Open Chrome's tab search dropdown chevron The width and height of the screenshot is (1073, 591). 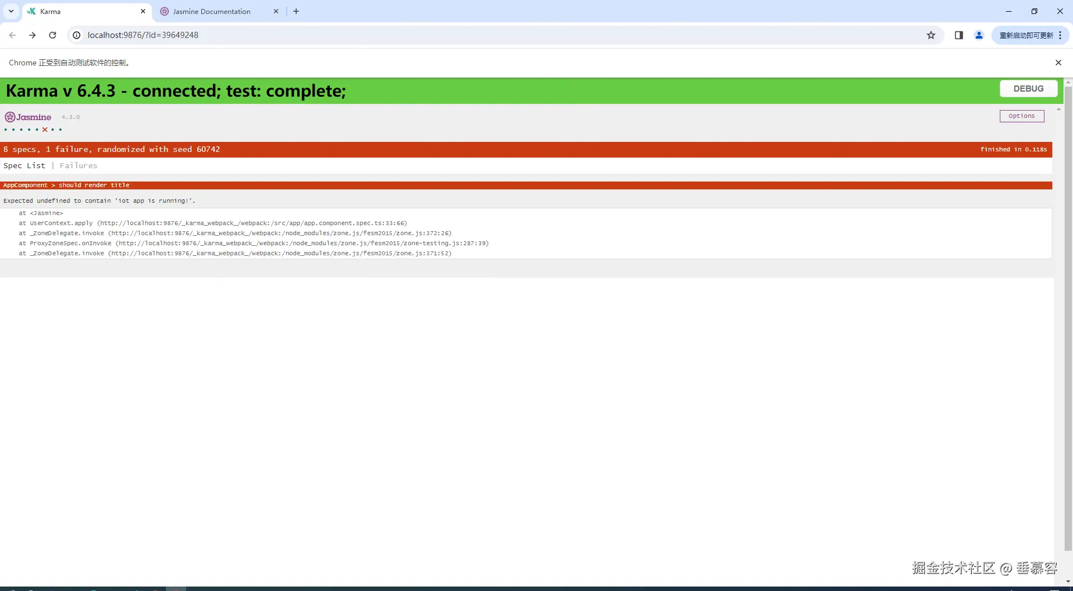pyautogui.click(x=11, y=11)
